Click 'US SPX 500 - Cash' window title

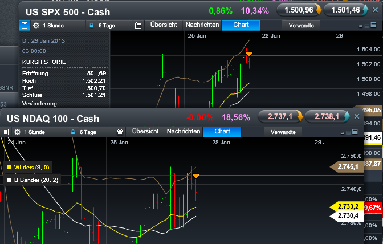[68, 12]
